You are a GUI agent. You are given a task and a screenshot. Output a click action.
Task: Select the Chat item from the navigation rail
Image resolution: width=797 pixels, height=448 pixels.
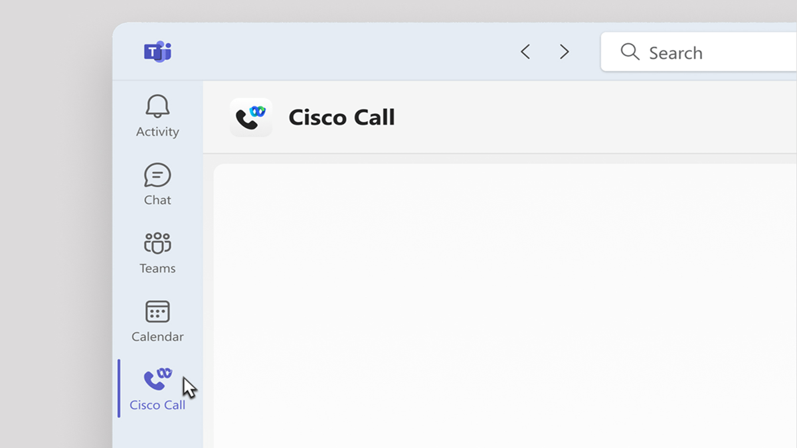(x=157, y=185)
